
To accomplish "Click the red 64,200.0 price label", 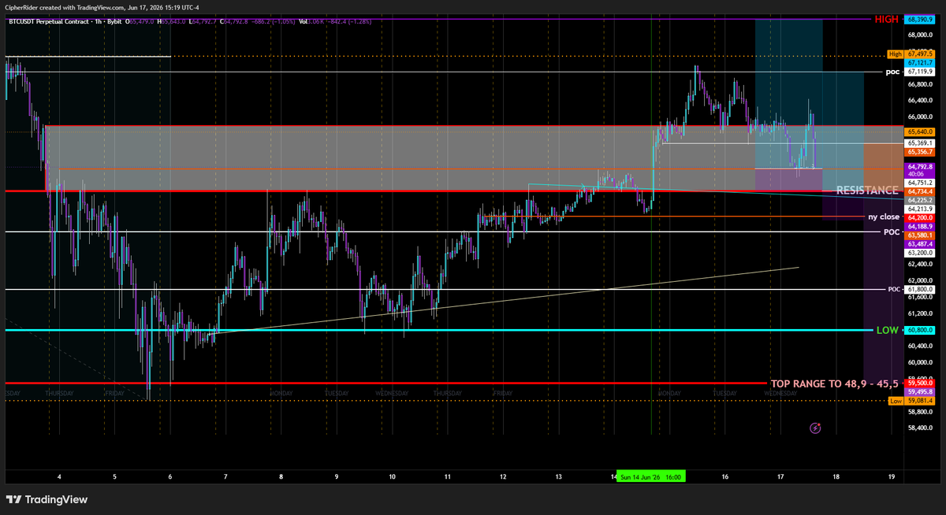I will tap(920, 217).
